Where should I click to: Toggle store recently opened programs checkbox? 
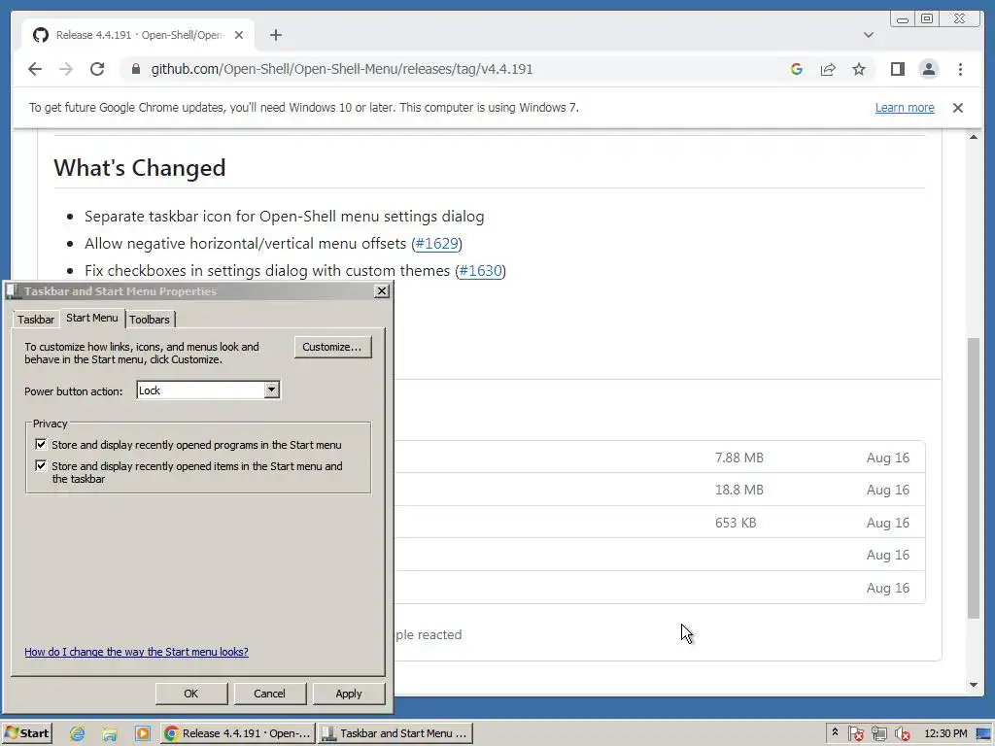pyautogui.click(x=41, y=444)
